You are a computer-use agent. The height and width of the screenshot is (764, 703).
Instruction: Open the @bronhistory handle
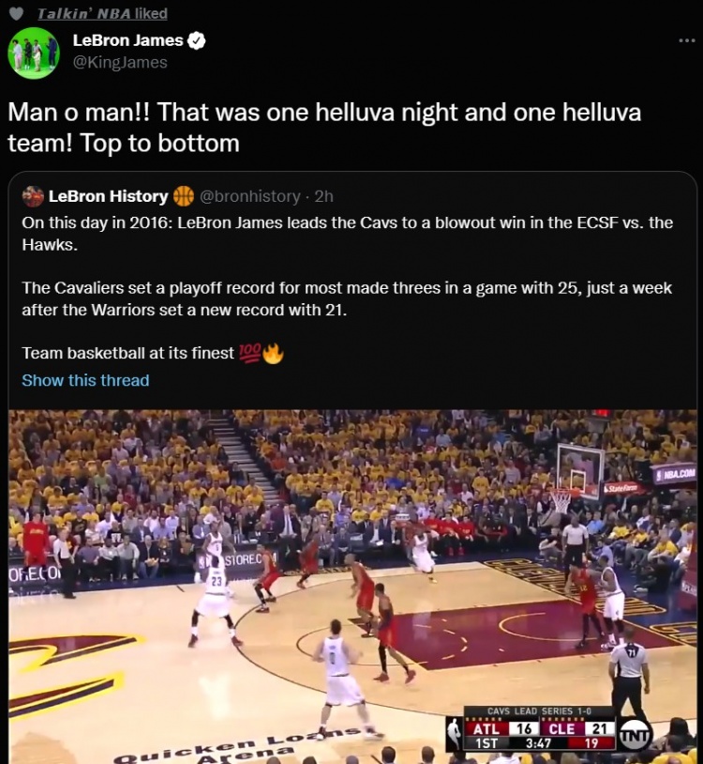[250, 196]
